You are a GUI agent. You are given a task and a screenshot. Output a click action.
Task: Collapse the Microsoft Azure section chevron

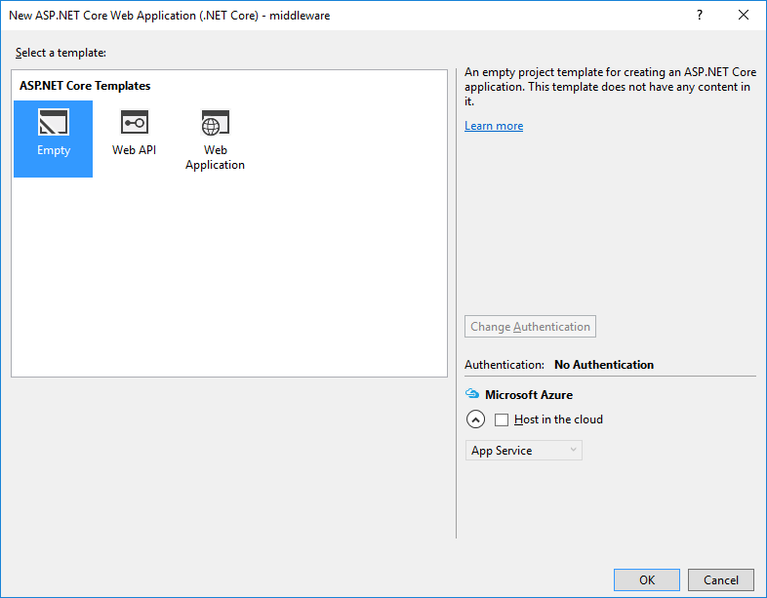tap(475, 420)
